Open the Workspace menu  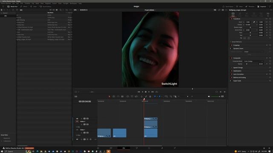click(x=73, y=3)
